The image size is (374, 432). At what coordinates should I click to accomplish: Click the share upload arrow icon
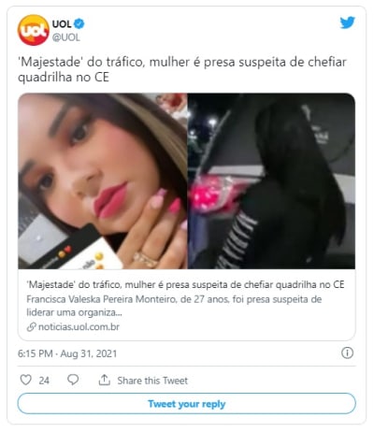105,380
